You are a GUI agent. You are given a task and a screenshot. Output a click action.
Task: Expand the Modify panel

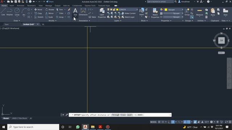[52, 21]
